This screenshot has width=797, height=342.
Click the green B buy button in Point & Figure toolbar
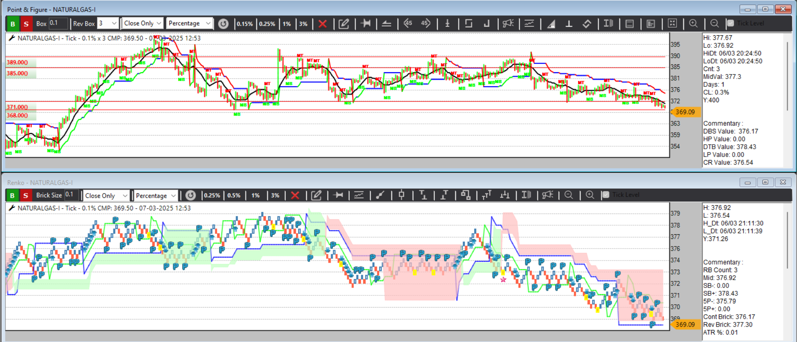(x=12, y=24)
